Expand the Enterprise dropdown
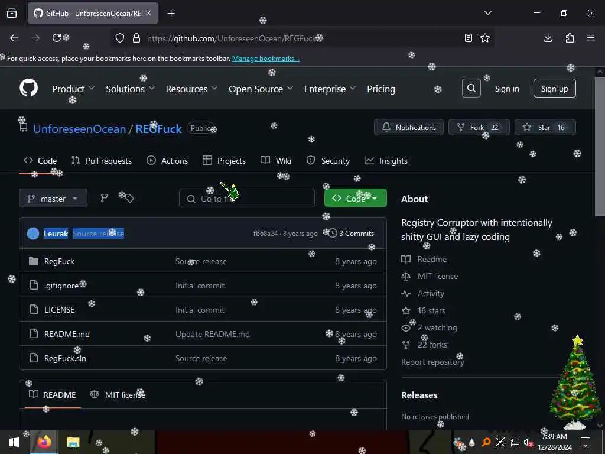The height and width of the screenshot is (454, 605). pos(330,89)
